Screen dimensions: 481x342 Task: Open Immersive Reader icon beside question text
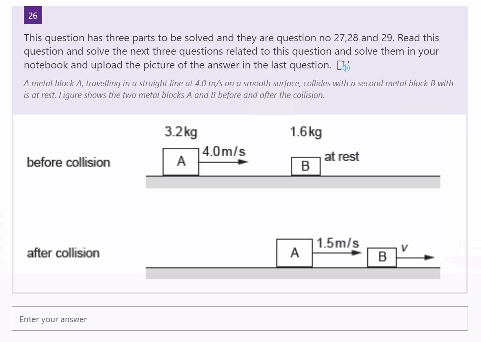coord(343,66)
